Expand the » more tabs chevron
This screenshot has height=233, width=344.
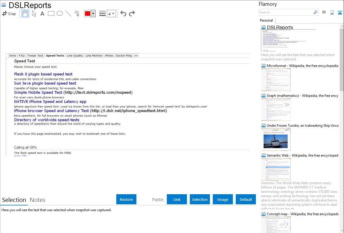click(136, 55)
